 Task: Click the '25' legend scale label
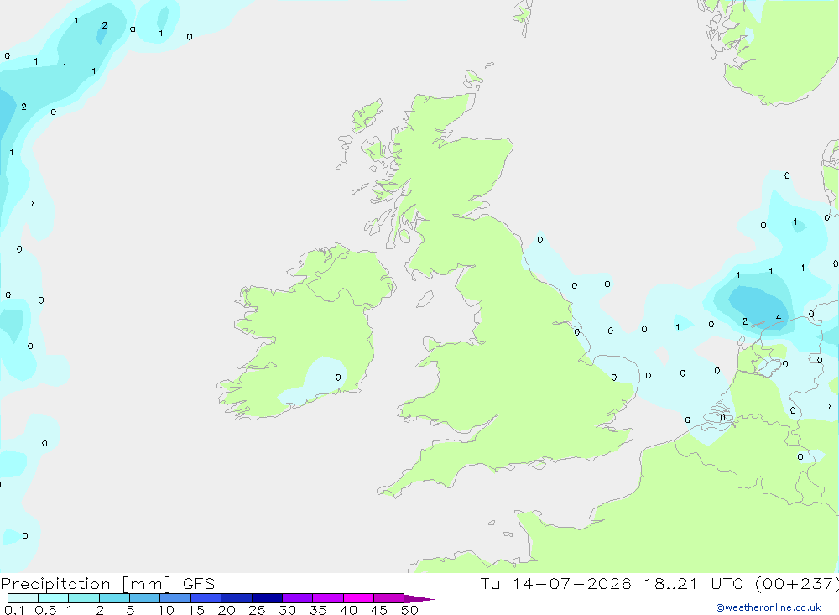pyautogui.click(x=257, y=610)
